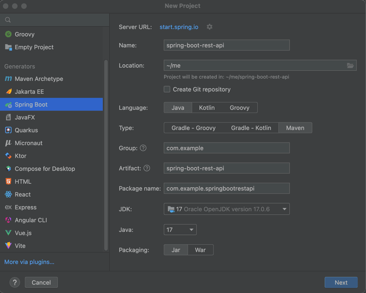Click the Empty Project folder icon
The width and height of the screenshot is (366, 293).
click(x=8, y=47)
